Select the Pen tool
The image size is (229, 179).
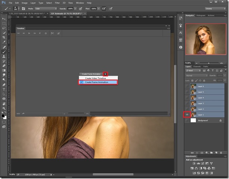(x=4, y=84)
